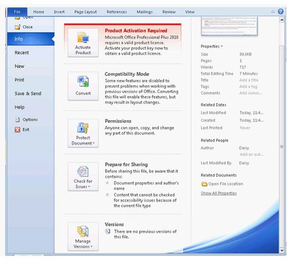Switch to the Page Layout tab

point(85,12)
